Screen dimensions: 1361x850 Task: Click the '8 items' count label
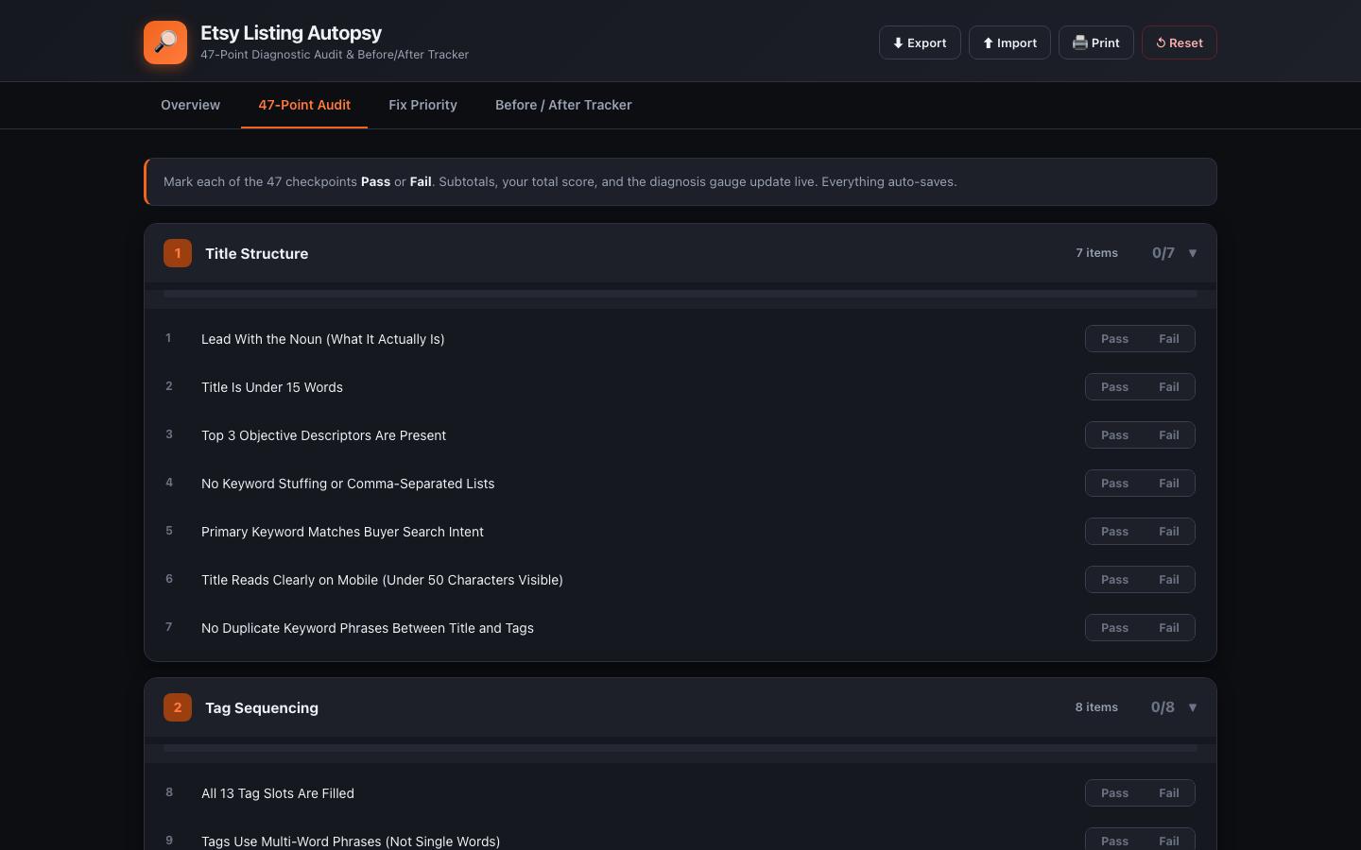1096,707
